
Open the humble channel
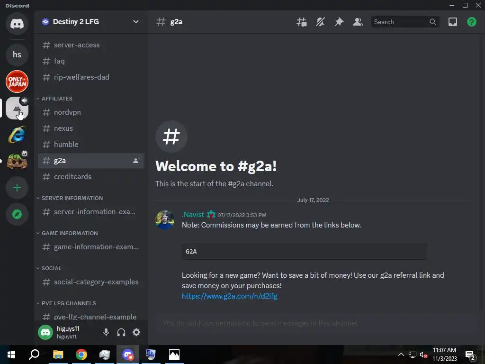pos(90,145)
